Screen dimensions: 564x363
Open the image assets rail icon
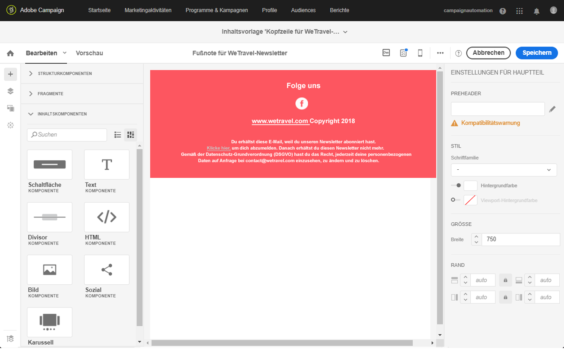(x=11, y=108)
